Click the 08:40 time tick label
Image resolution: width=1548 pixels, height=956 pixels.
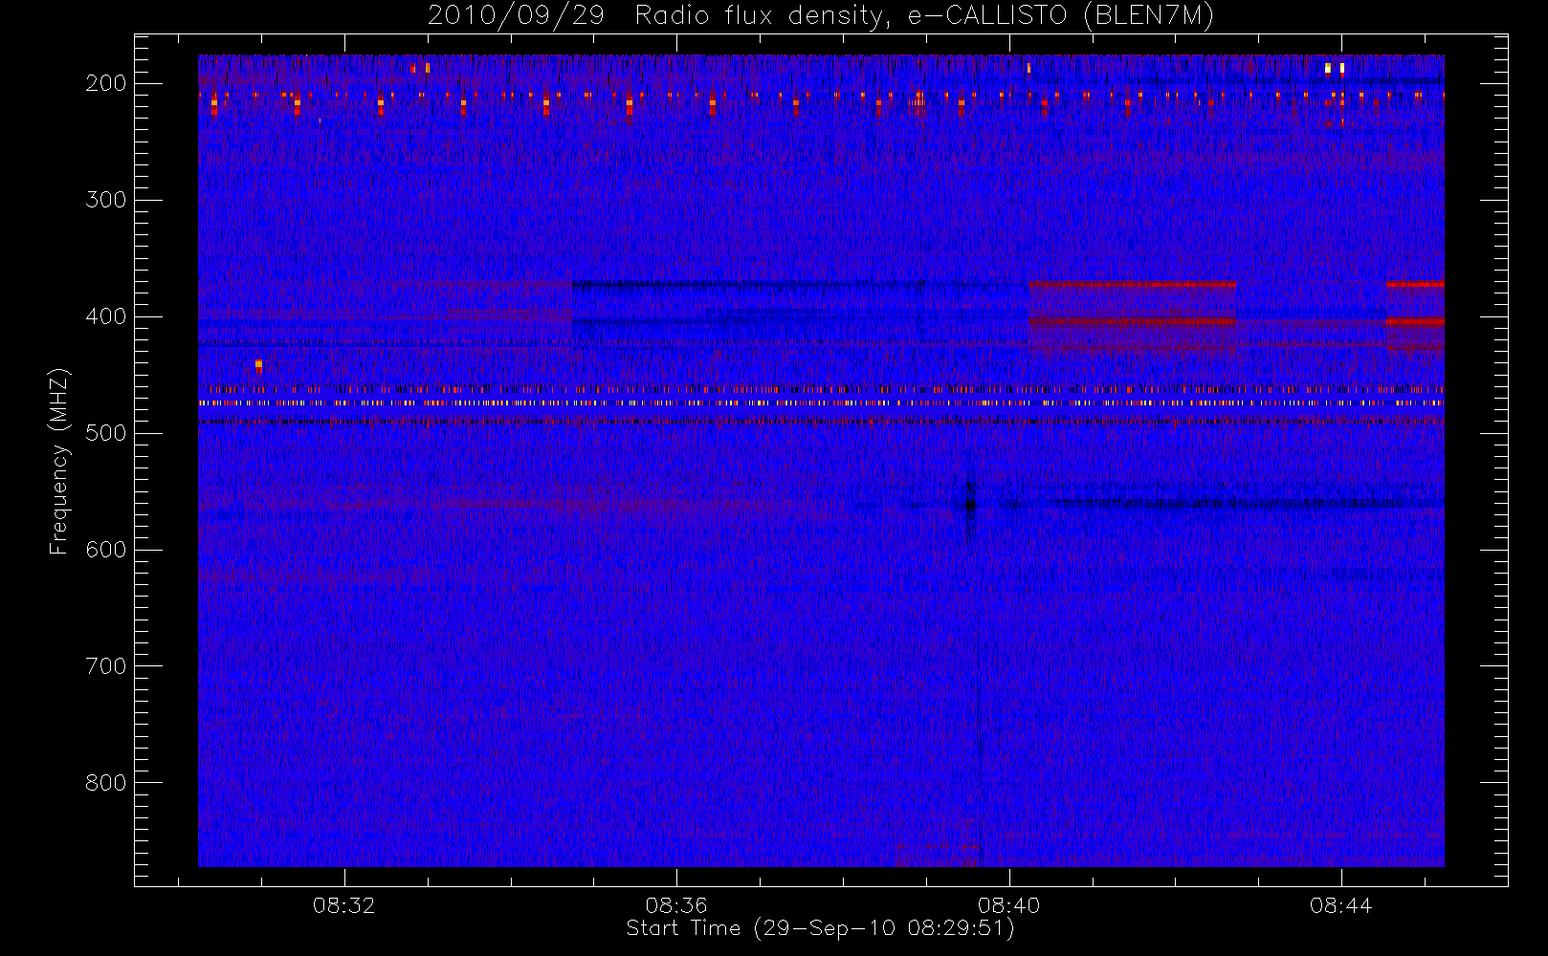click(x=1008, y=905)
